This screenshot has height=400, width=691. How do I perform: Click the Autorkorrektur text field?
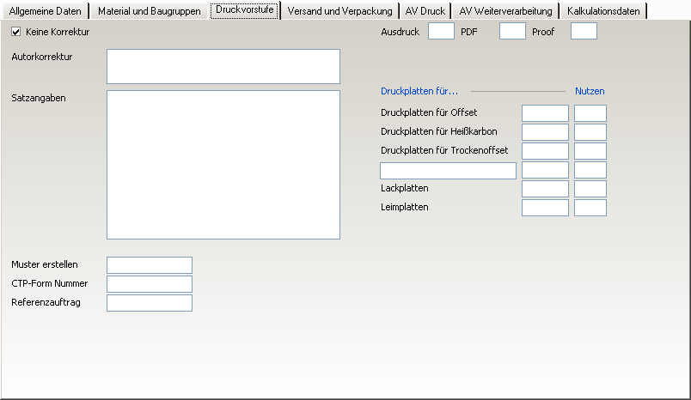223,66
